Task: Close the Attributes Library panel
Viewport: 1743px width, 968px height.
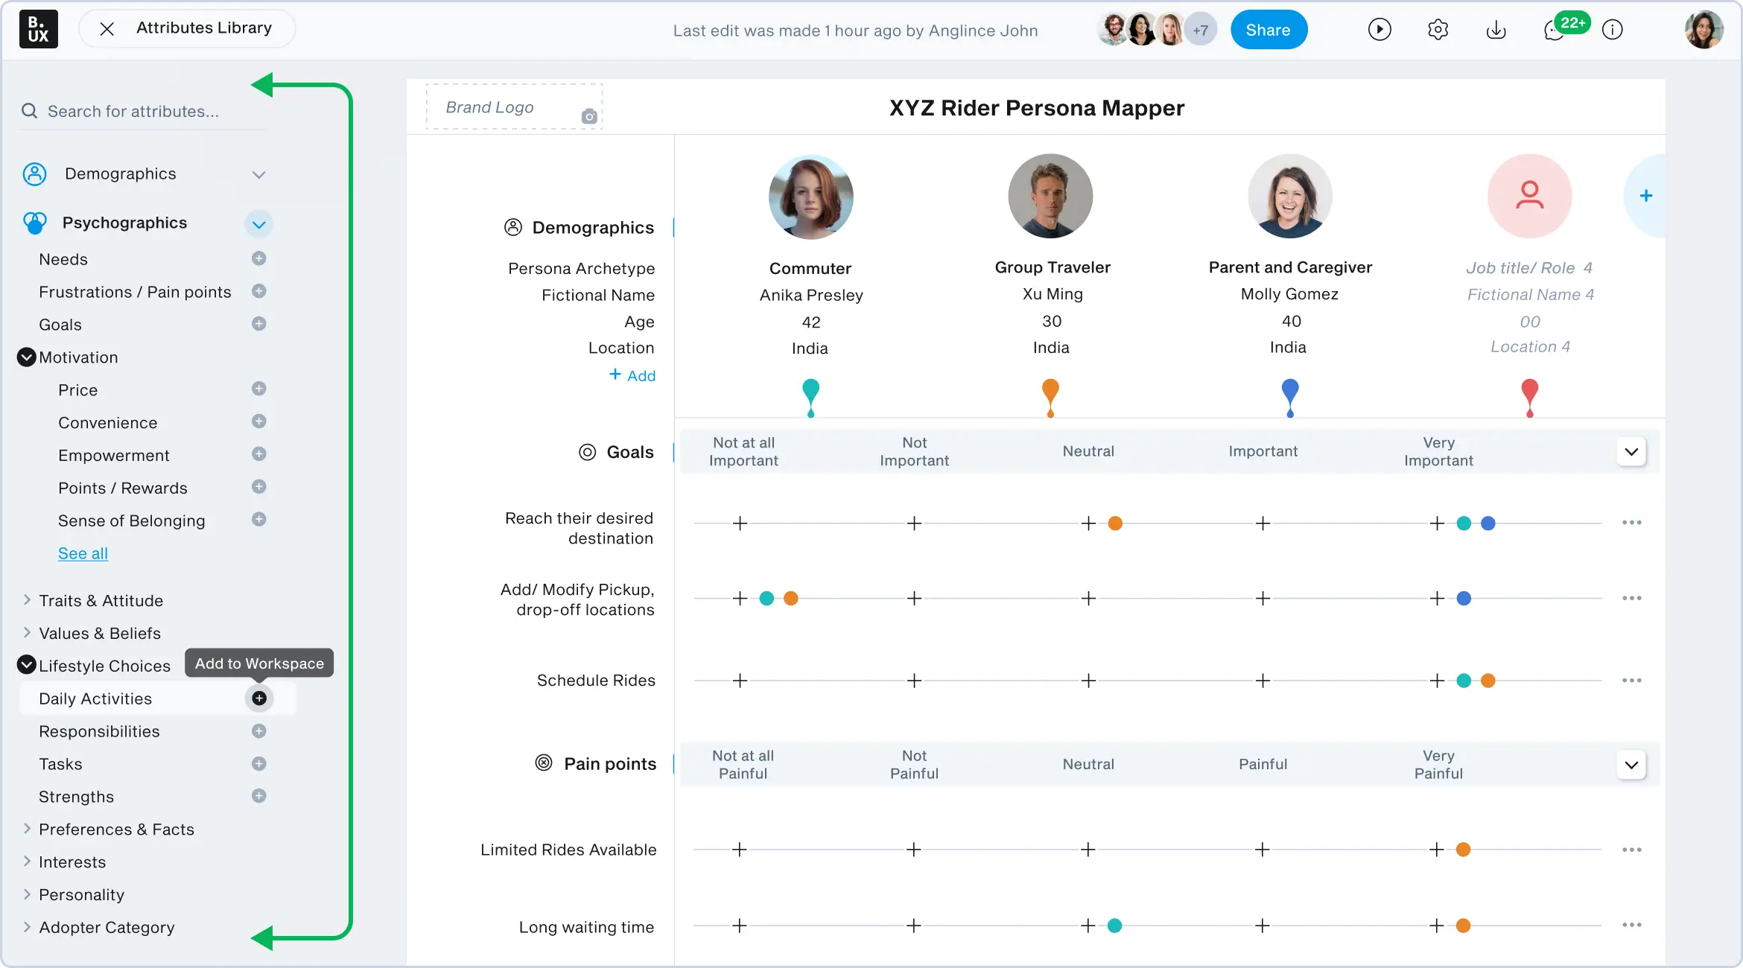Action: coord(107,29)
